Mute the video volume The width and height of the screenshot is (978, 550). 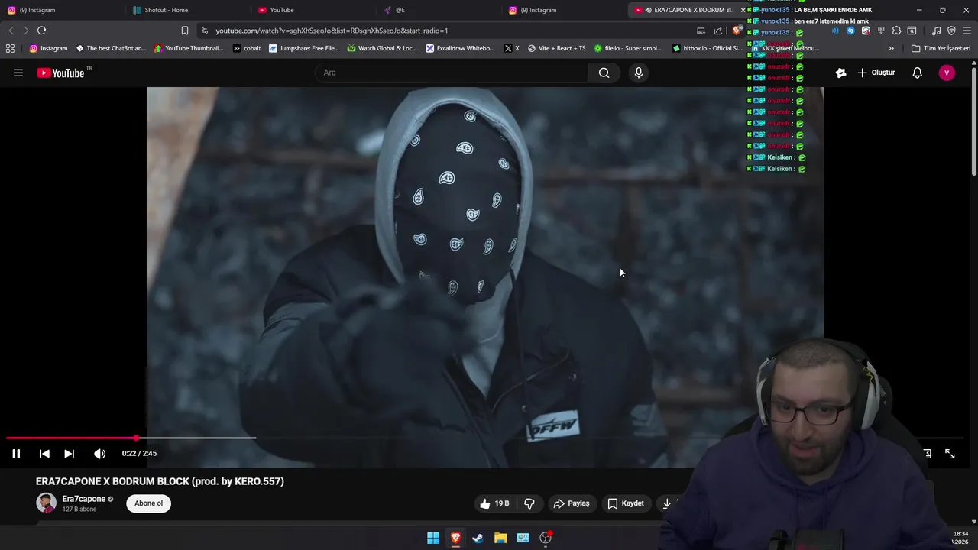(x=99, y=453)
